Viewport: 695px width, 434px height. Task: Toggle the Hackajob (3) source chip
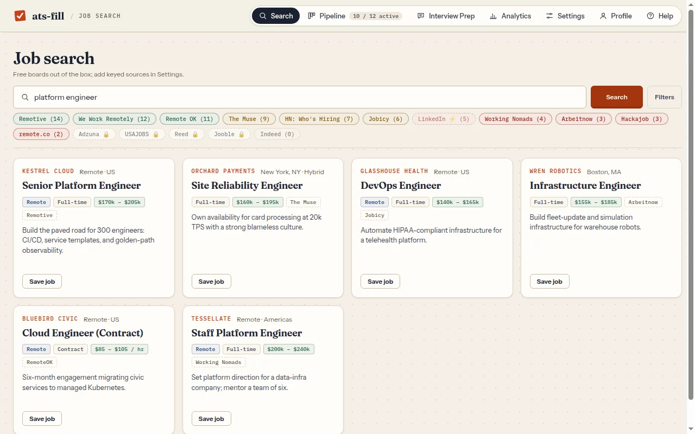(642, 119)
